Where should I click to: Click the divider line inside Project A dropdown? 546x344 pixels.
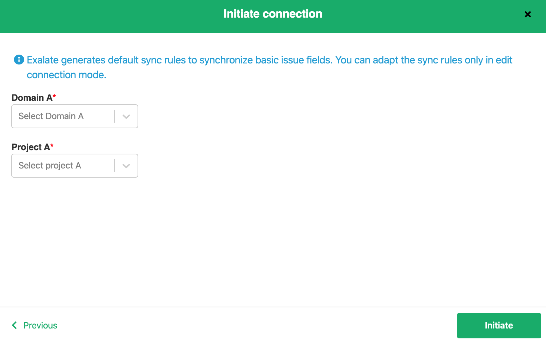(x=115, y=166)
